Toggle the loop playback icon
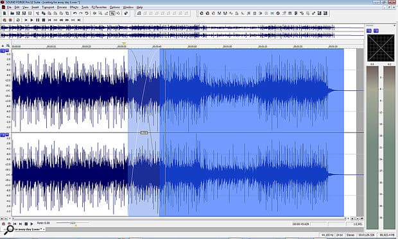The width and height of the screenshot is (398, 239). [x=18, y=20]
